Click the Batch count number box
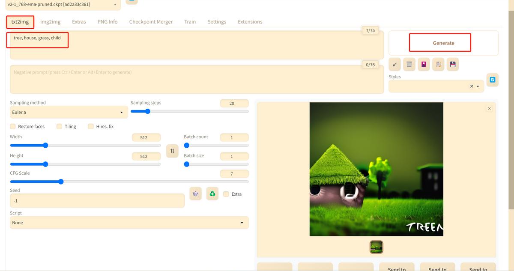514x271 pixels. pyautogui.click(x=234, y=137)
